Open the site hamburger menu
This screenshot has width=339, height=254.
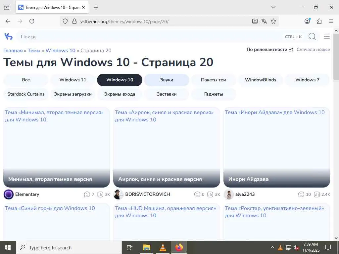pos(327,36)
